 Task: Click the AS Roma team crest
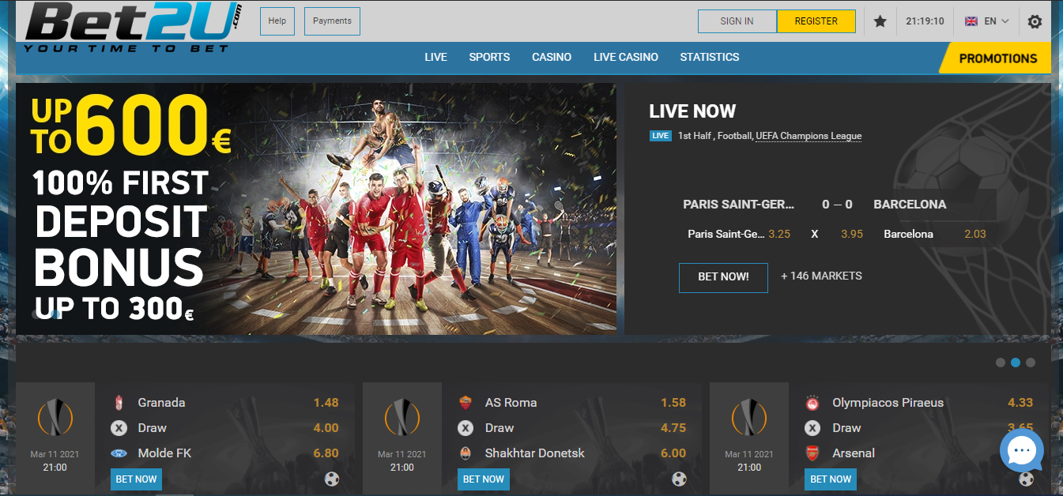pos(466,403)
